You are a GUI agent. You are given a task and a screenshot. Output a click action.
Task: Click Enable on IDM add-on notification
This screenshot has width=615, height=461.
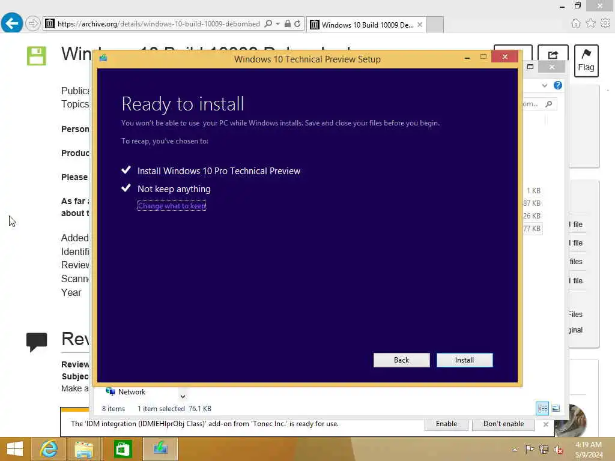pyautogui.click(x=446, y=424)
